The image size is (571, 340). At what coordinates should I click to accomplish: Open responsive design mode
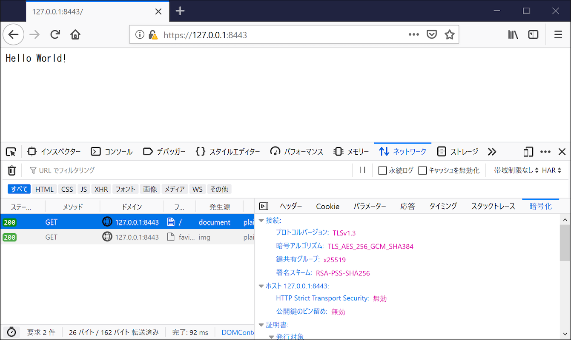point(528,151)
